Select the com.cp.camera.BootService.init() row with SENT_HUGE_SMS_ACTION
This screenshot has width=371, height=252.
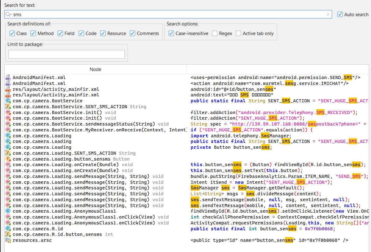point(187,118)
